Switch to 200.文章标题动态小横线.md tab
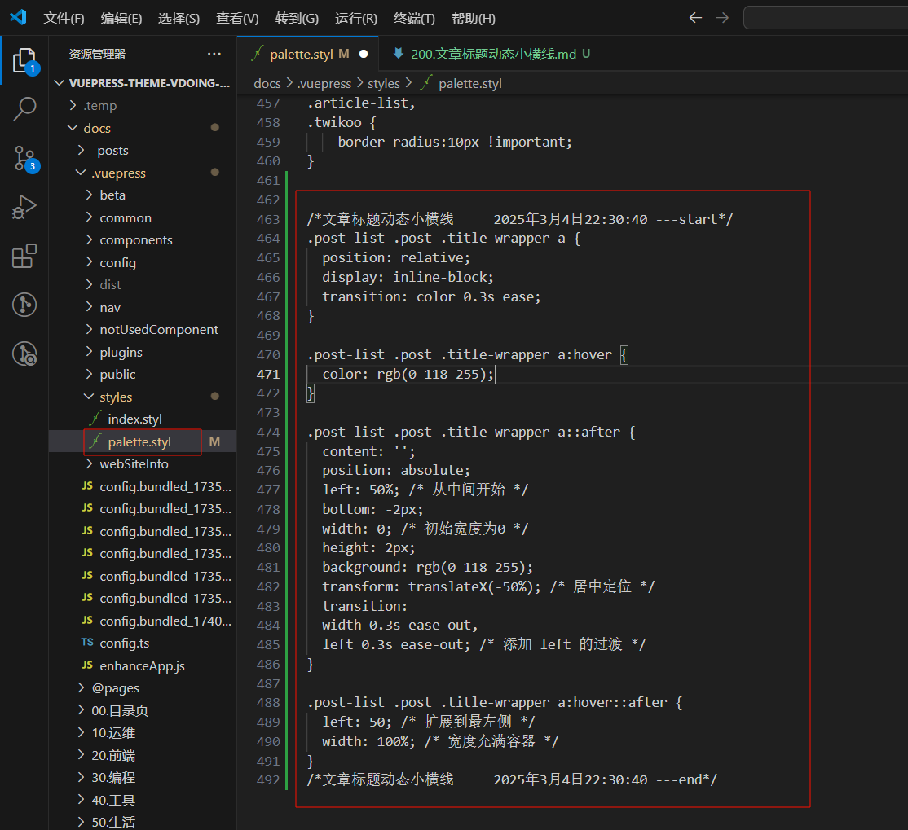Image resolution: width=908 pixels, height=830 pixels. point(499,54)
